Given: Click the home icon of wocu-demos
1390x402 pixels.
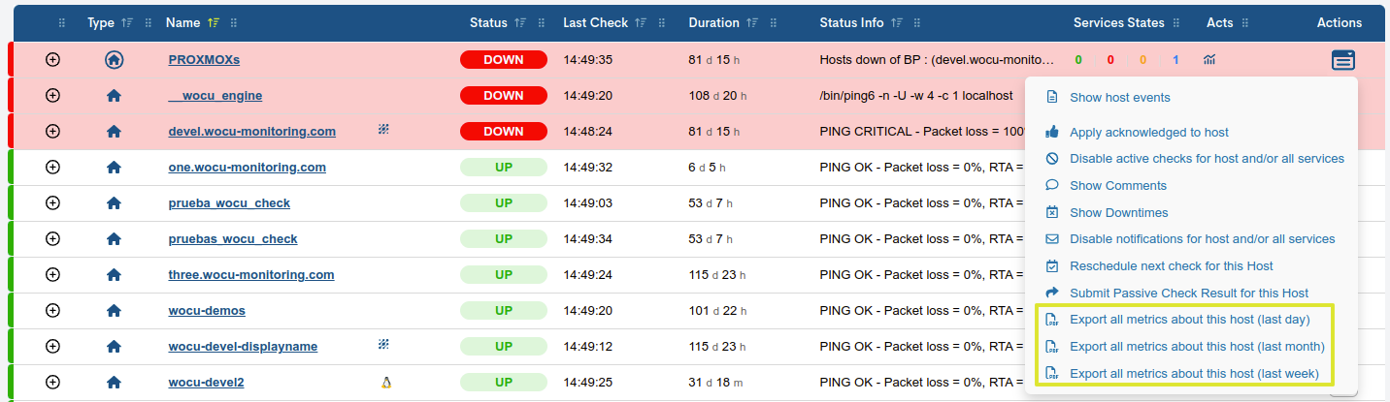Looking at the screenshot, I should point(114,311).
